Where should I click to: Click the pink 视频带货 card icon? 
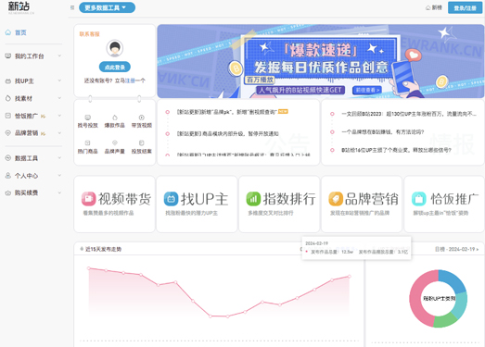point(89,199)
